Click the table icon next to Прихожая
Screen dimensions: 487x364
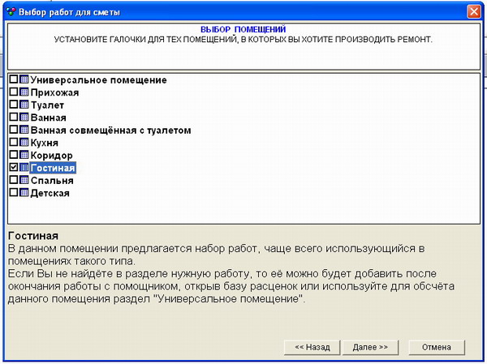click(24, 92)
